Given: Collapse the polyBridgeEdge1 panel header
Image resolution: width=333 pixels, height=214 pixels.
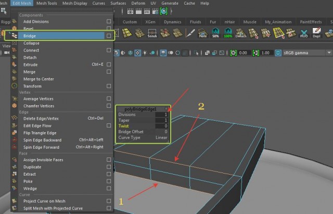Looking at the screenshot, I should click(166, 108).
